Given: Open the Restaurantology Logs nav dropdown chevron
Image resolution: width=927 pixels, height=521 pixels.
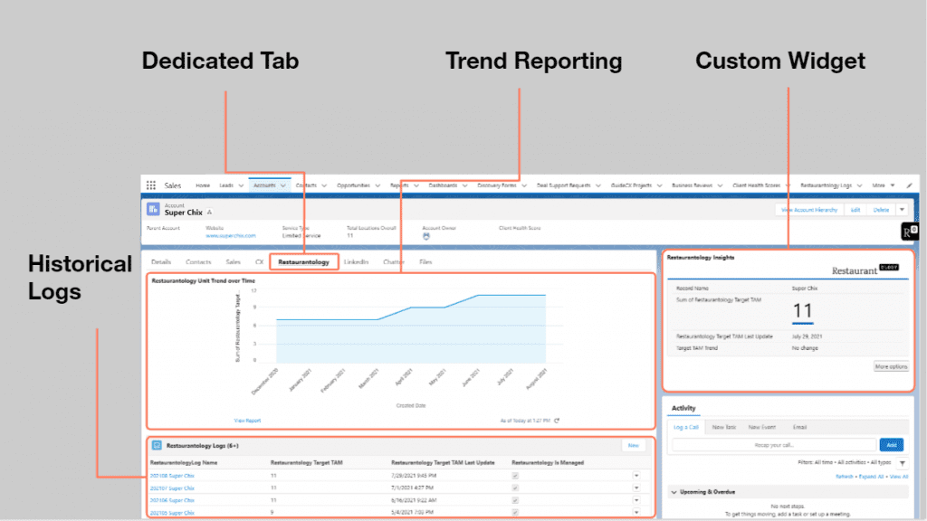Looking at the screenshot, I should (x=860, y=185).
